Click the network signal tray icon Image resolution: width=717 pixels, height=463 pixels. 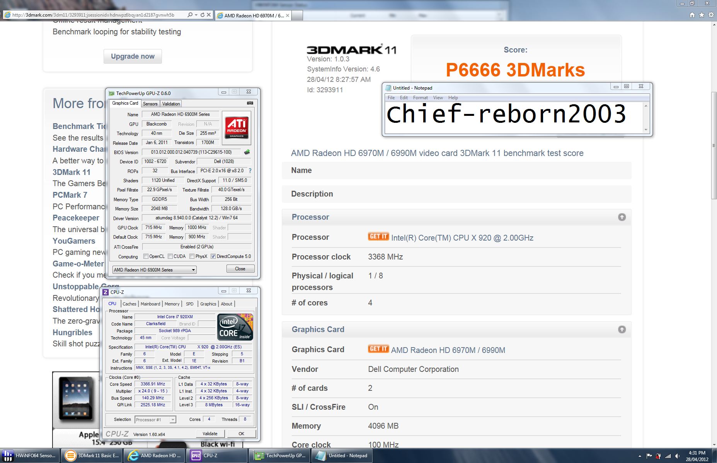[x=668, y=456]
